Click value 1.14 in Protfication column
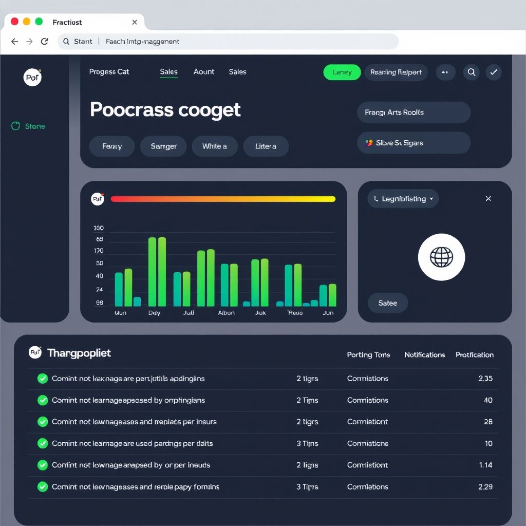 coord(486,465)
